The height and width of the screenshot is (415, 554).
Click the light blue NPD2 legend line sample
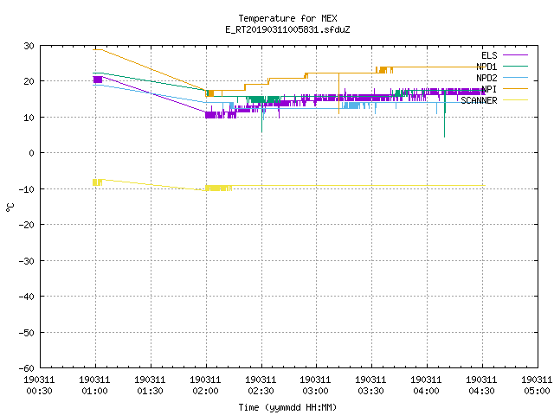(515, 77)
